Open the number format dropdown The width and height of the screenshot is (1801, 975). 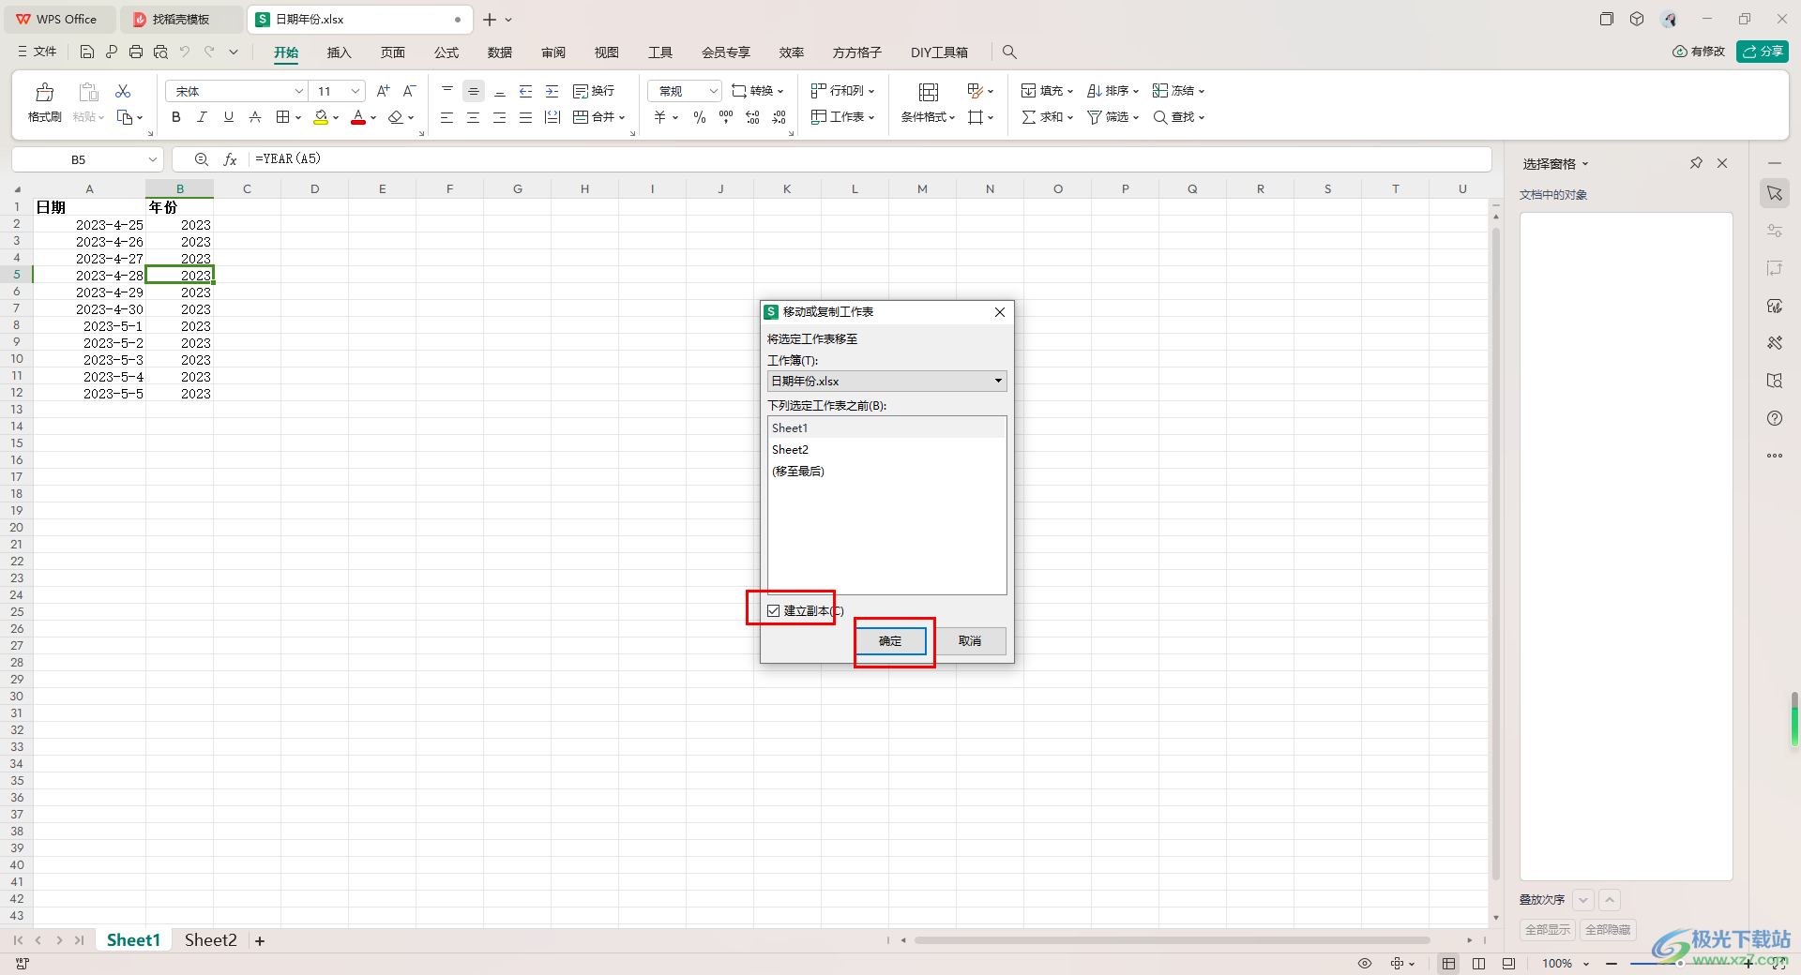tap(713, 91)
